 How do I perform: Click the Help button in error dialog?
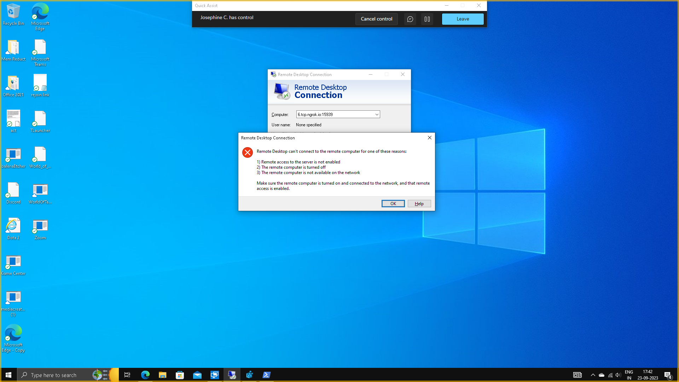(x=419, y=203)
